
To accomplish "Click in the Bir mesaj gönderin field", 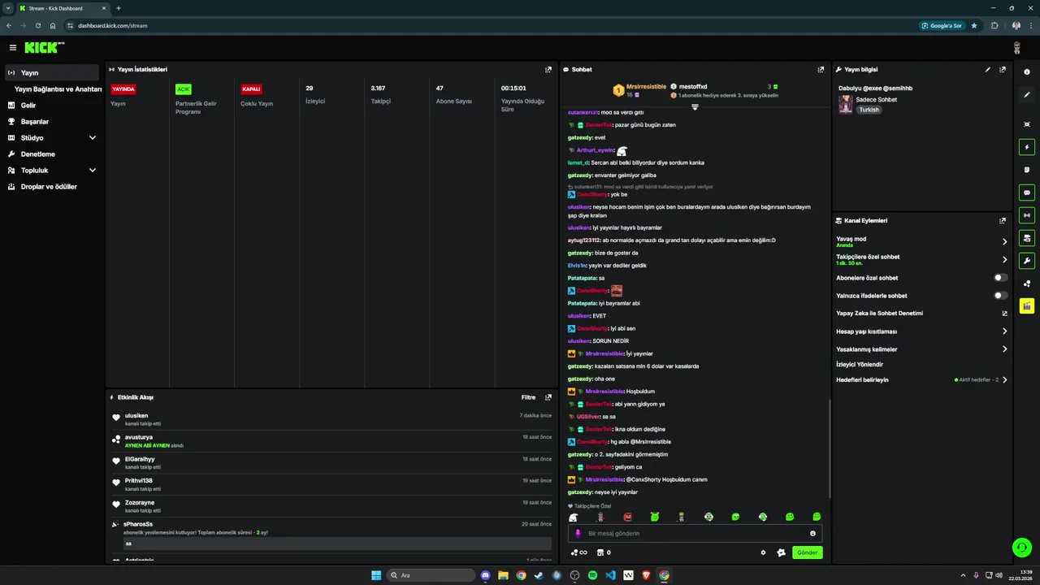I will 695,534.
